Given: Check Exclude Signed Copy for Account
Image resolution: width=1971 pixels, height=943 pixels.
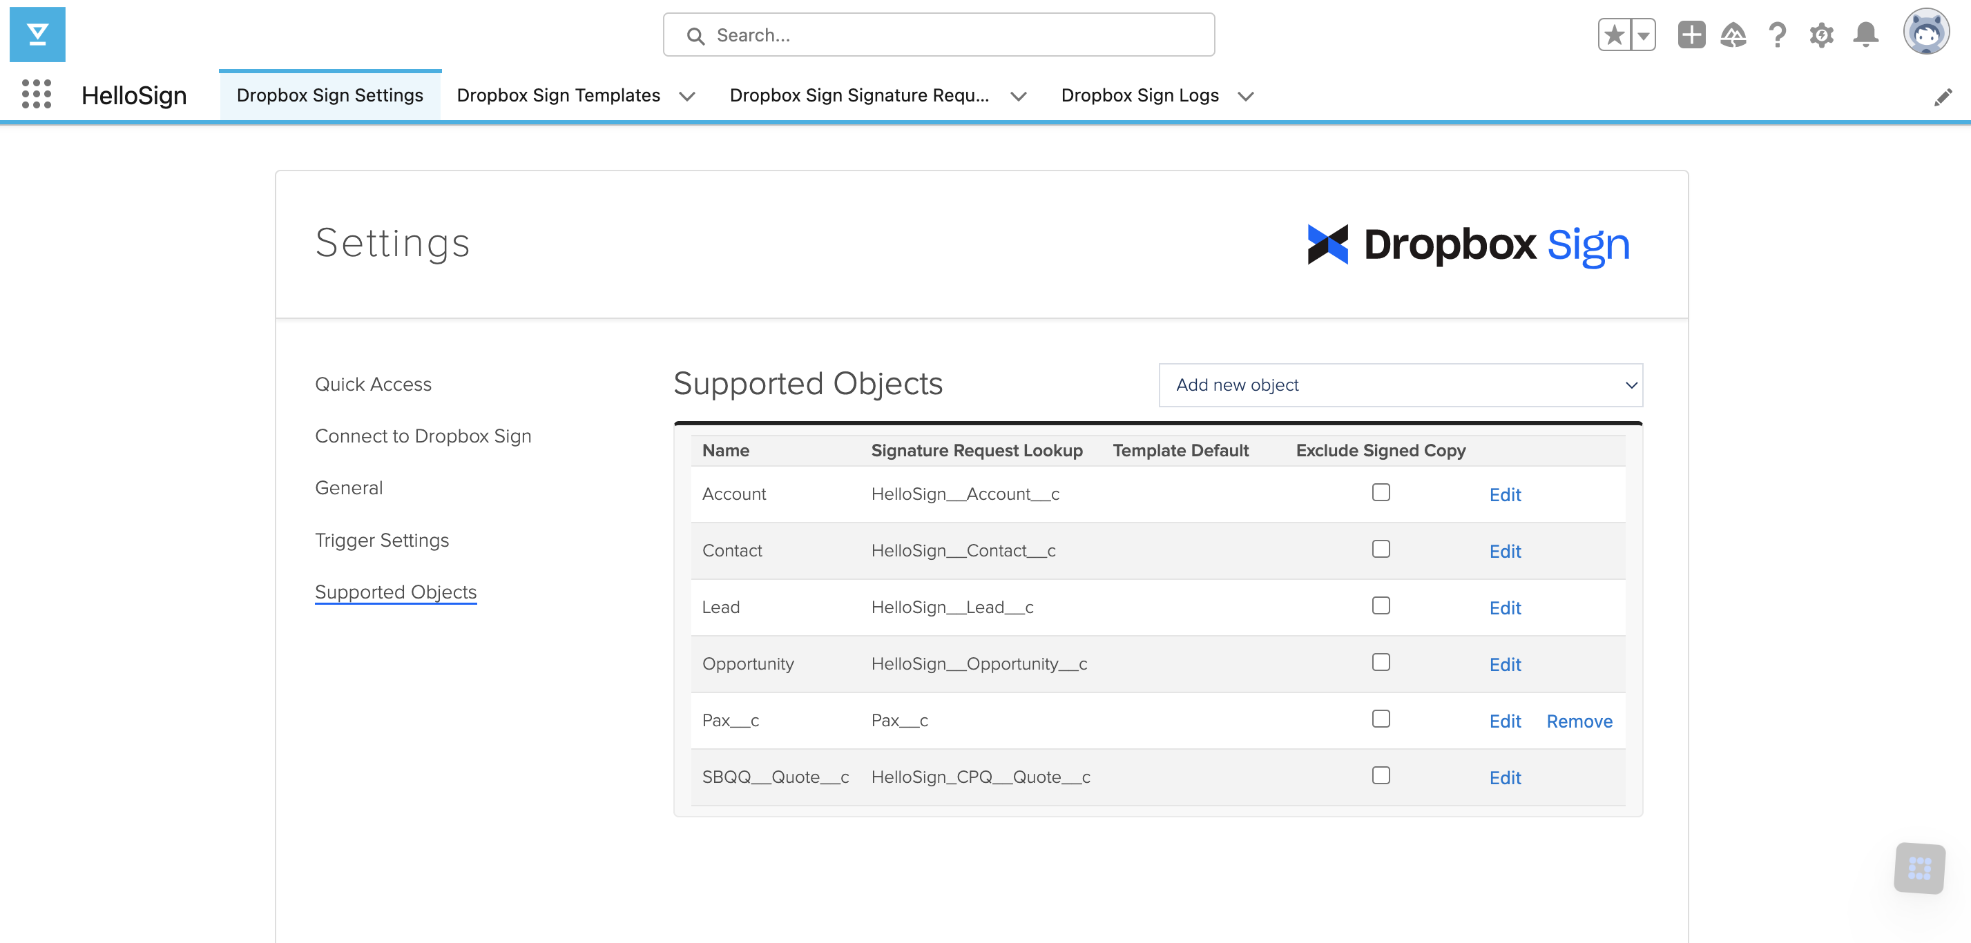Looking at the screenshot, I should [x=1381, y=492].
